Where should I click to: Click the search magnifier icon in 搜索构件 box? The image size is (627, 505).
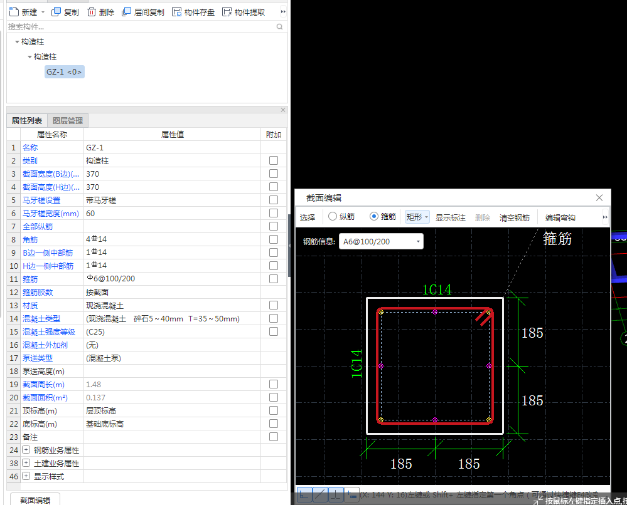pos(279,27)
